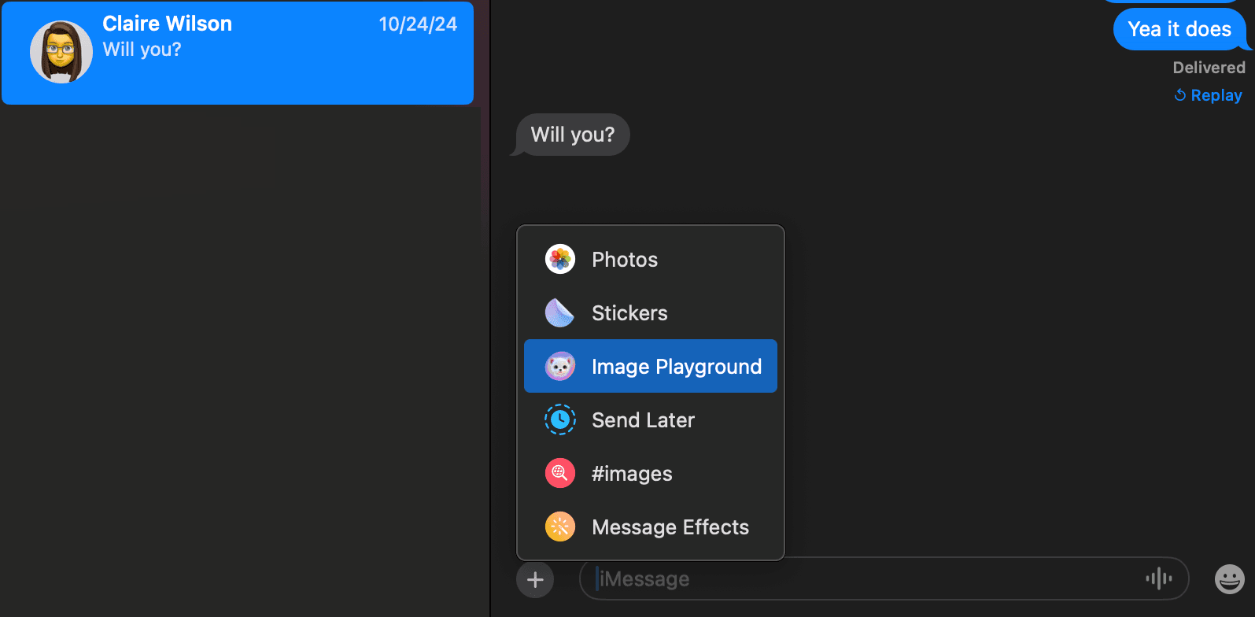Image resolution: width=1255 pixels, height=617 pixels.
Task: Click the Stickers peel icon
Action: (x=560, y=313)
